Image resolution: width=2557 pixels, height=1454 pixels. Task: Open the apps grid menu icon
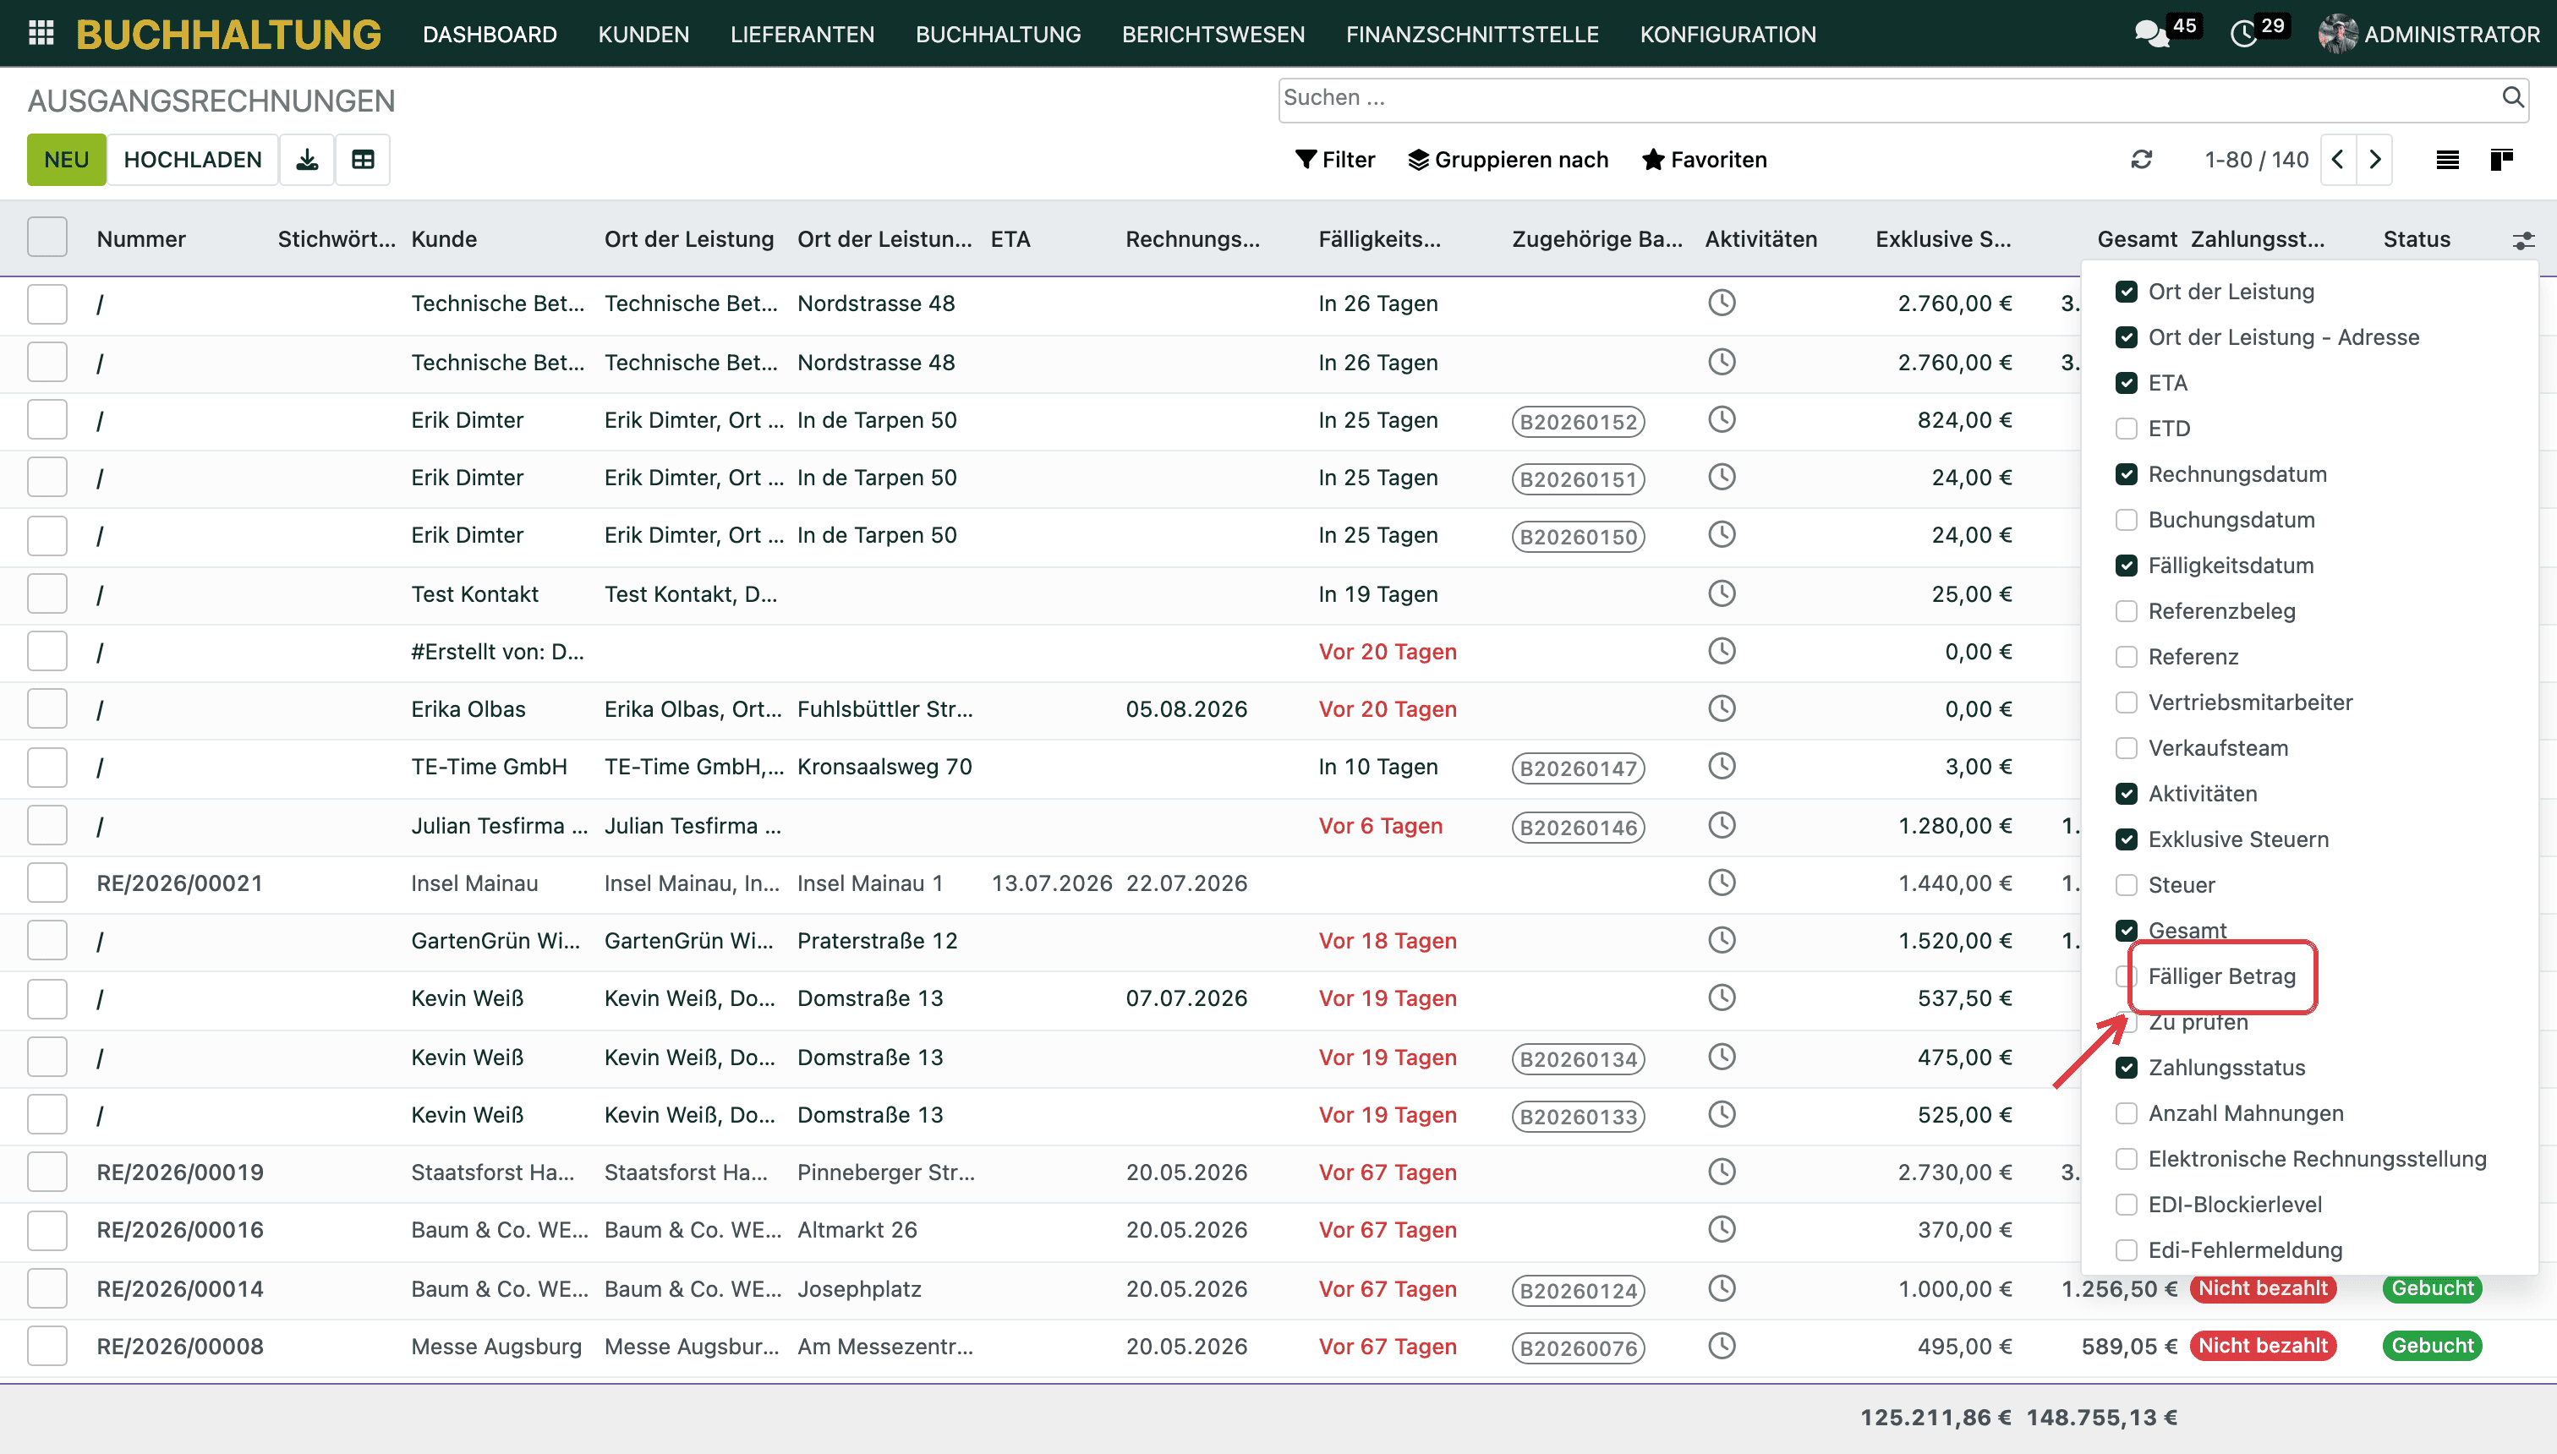click(41, 33)
